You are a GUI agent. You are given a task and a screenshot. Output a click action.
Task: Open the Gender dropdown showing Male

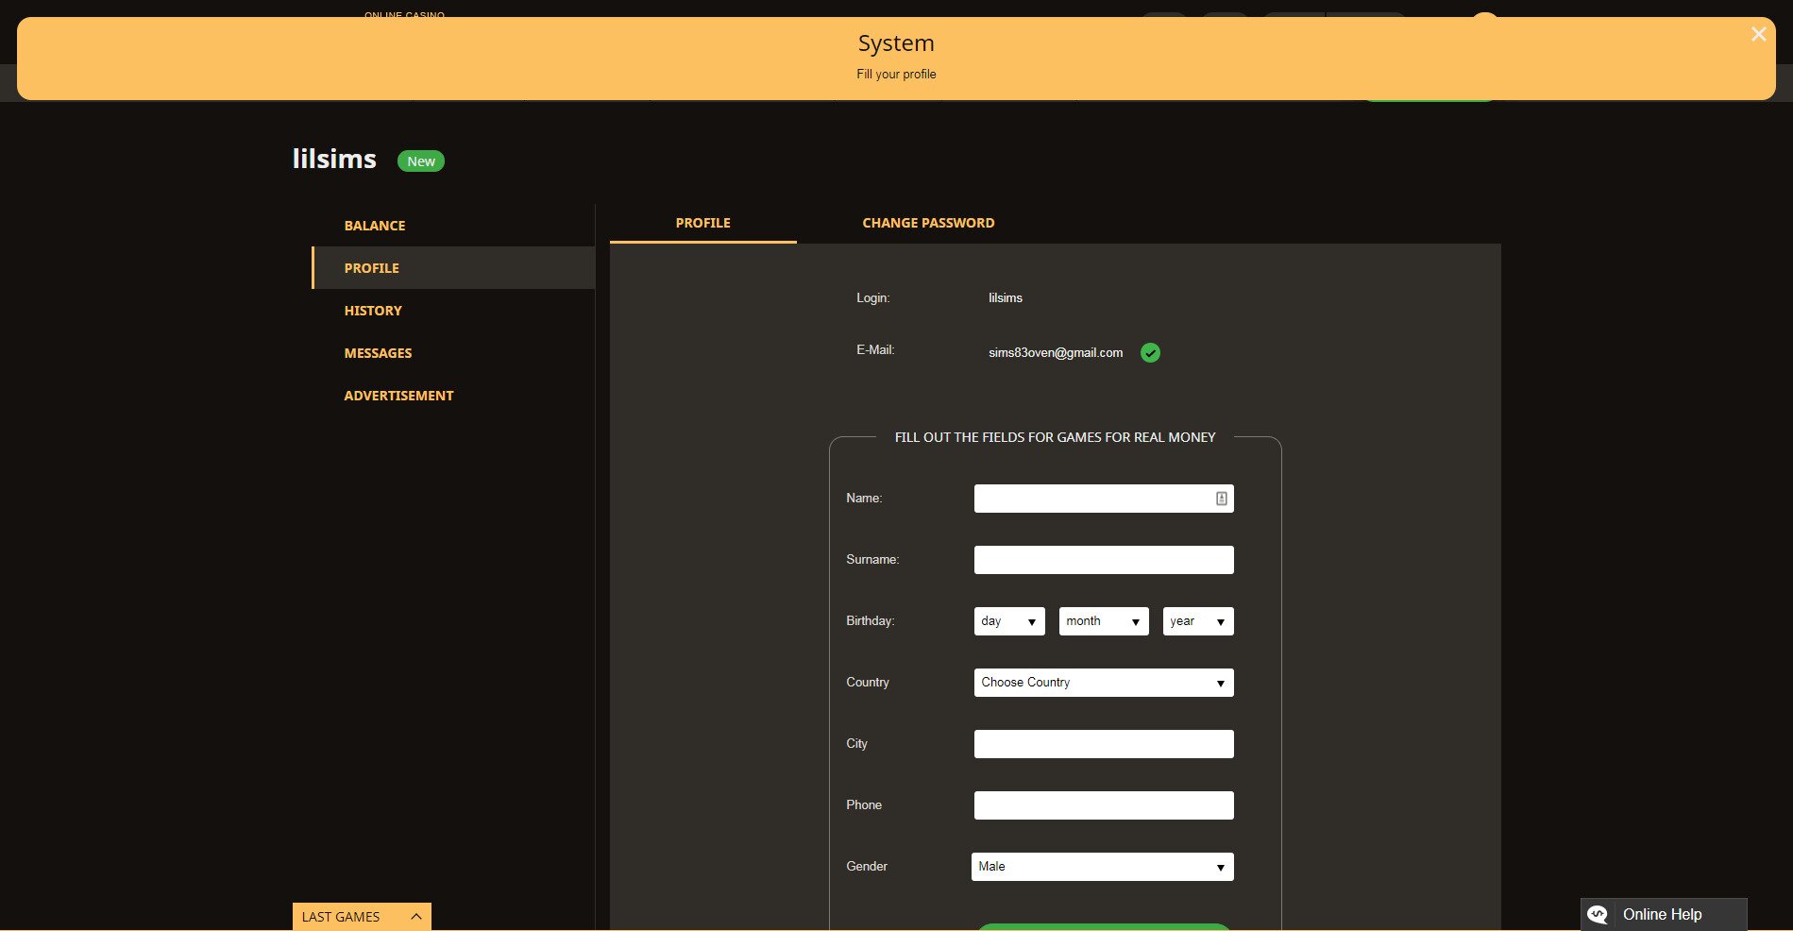1103,867
